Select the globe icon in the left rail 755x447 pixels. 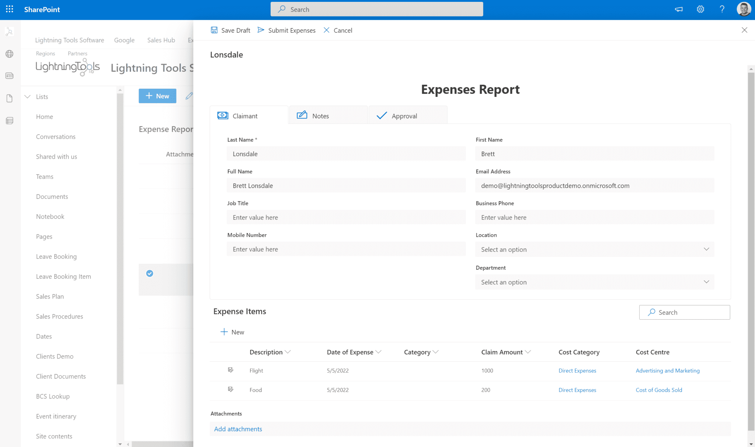[9, 54]
